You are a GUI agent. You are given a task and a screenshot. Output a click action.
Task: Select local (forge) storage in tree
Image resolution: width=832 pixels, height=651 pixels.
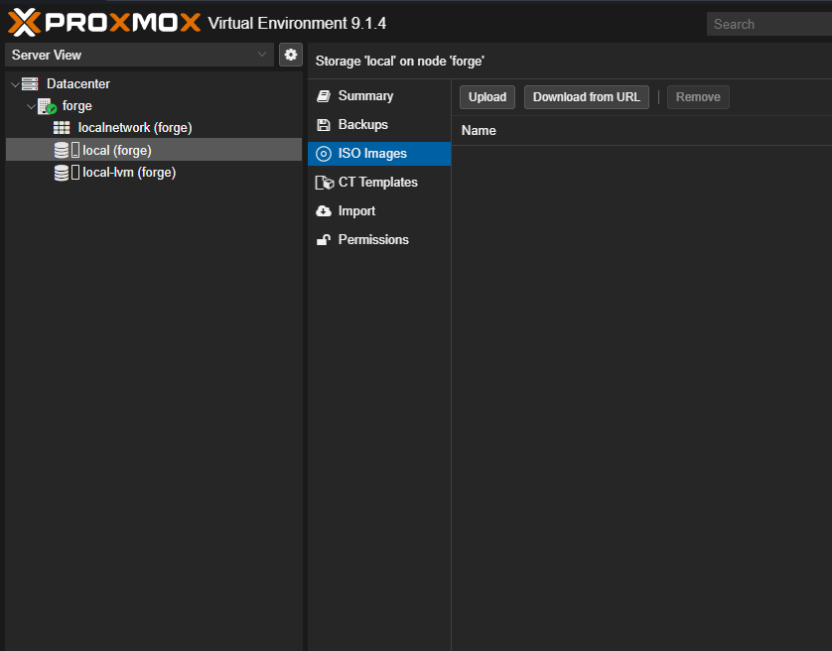point(116,150)
